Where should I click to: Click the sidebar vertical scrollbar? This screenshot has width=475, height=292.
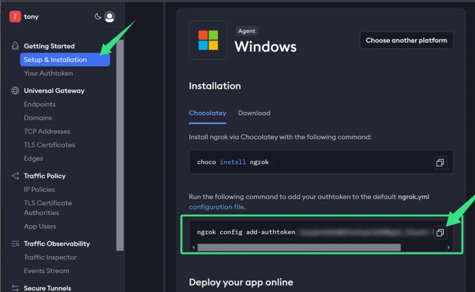(x=120, y=146)
